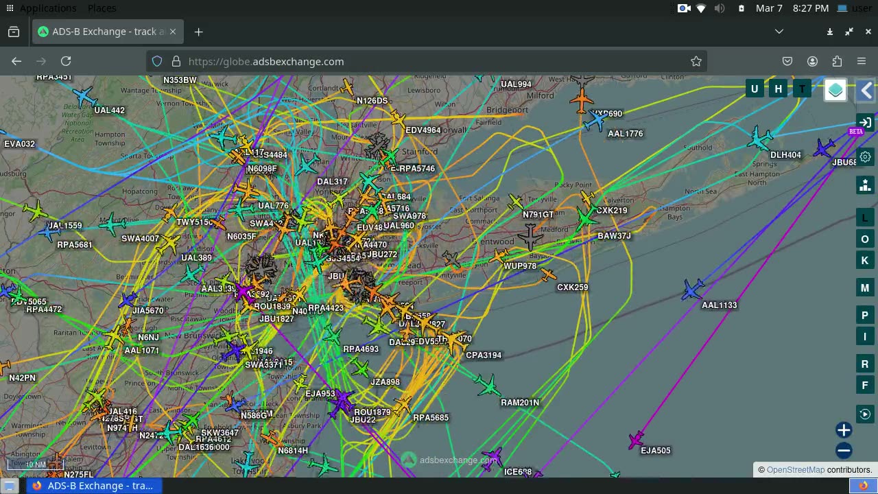The width and height of the screenshot is (878, 494).
Task: Open Firefox View on tab bar
Action: tap(14, 32)
